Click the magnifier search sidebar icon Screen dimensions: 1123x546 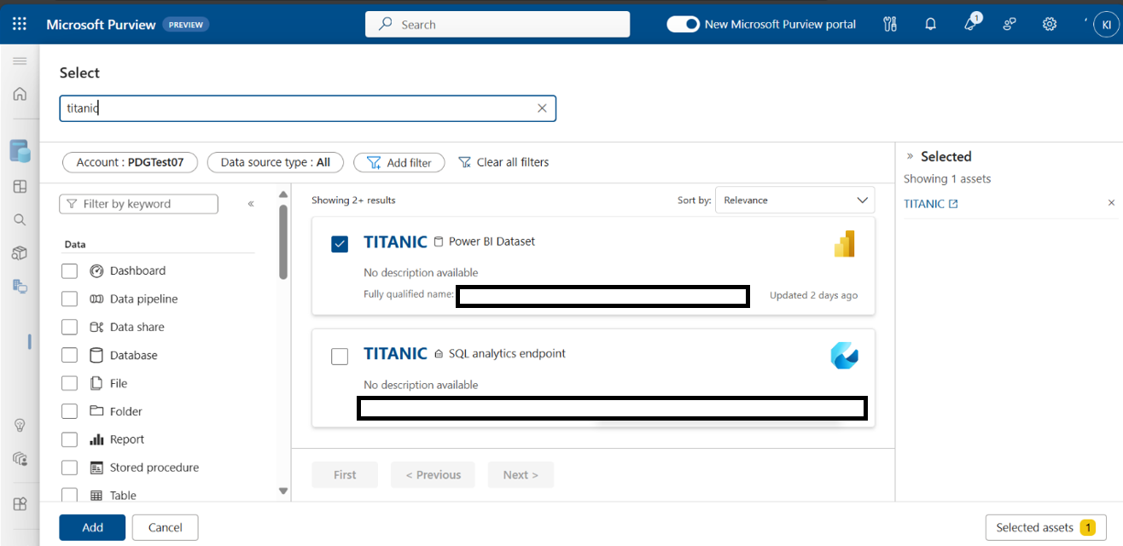pyautogui.click(x=20, y=219)
